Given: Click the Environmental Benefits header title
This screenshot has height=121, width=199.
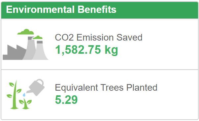Looking at the screenshot, I should tap(61, 10).
